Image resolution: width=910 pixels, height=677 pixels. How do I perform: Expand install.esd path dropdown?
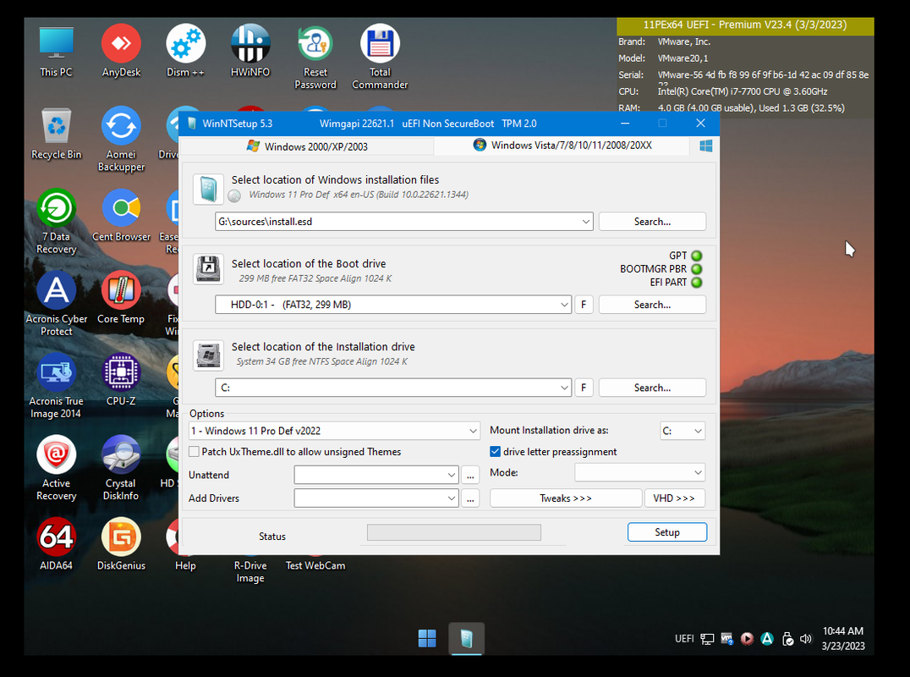[x=585, y=222]
